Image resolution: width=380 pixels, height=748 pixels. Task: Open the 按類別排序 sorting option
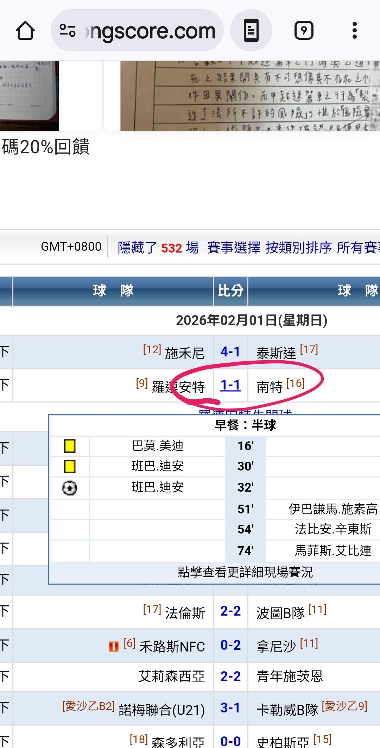tap(298, 248)
